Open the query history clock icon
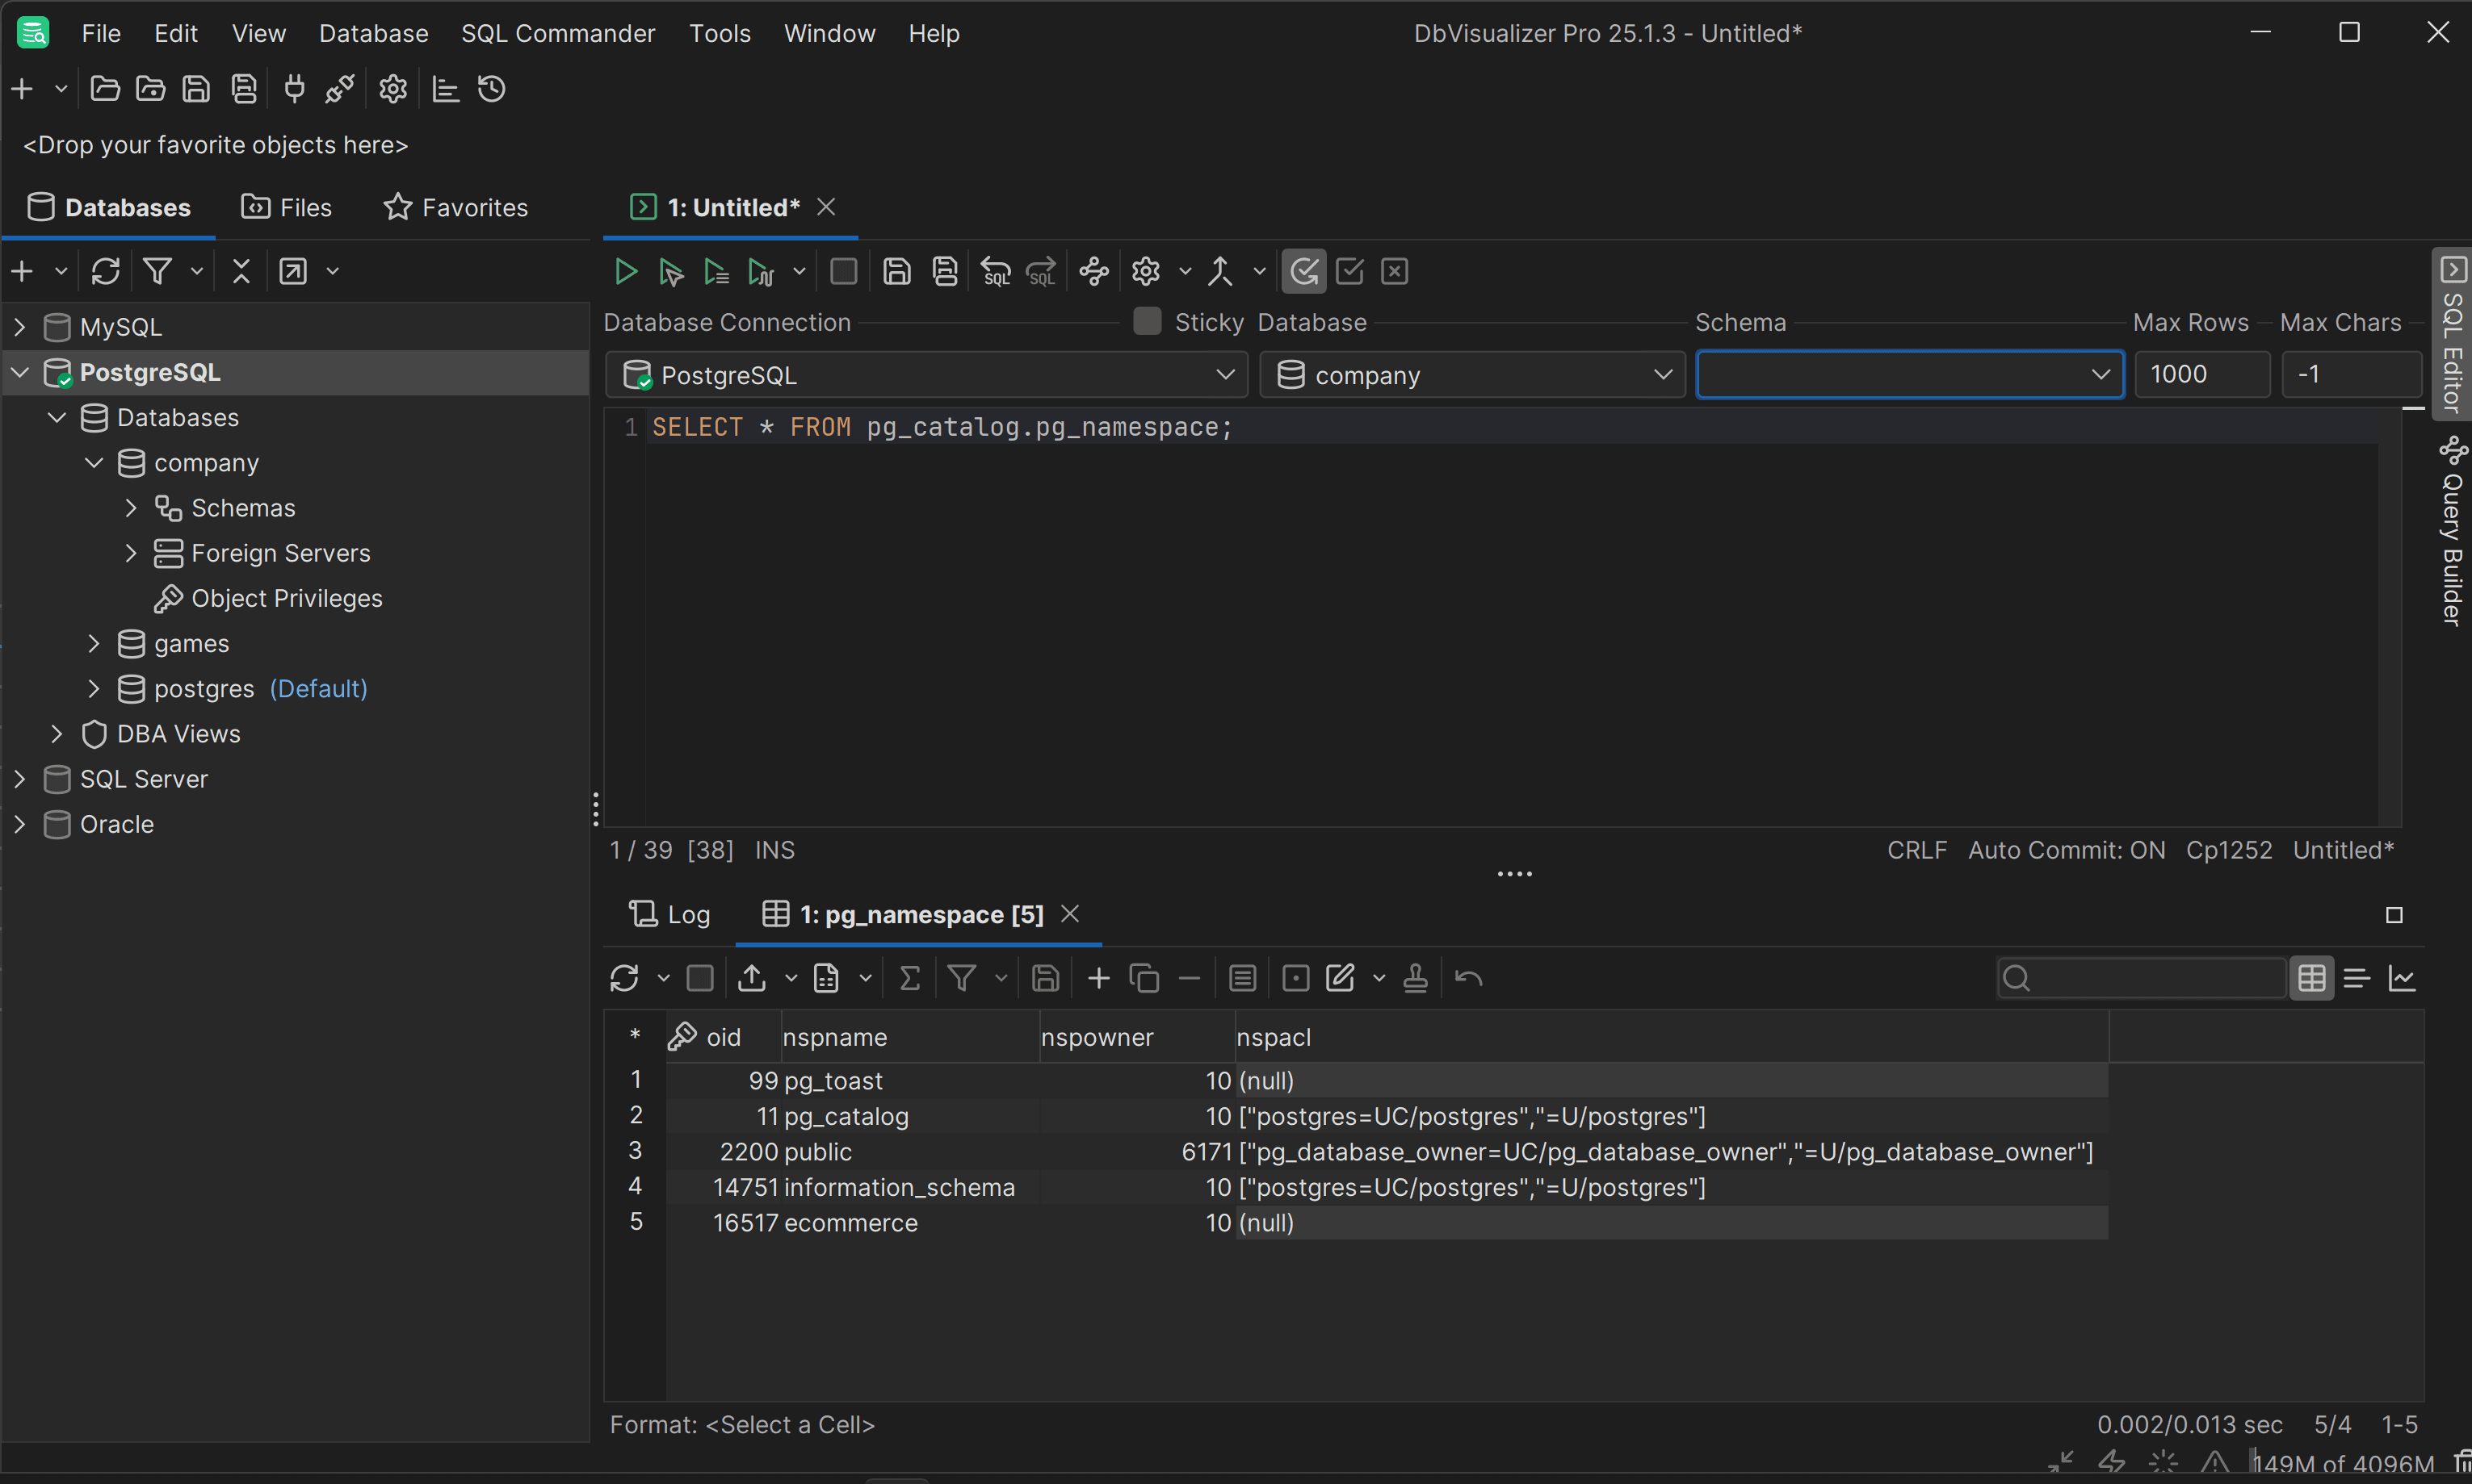The height and width of the screenshot is (1484, 2472). click(491, 89)
